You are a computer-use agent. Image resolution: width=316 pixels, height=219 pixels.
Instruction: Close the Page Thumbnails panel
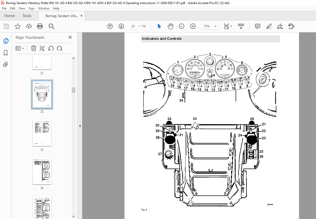coord(70,37)
